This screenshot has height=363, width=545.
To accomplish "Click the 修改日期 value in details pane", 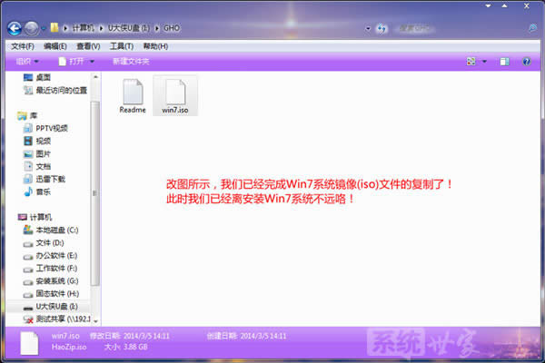I will (x=146, y=337).
